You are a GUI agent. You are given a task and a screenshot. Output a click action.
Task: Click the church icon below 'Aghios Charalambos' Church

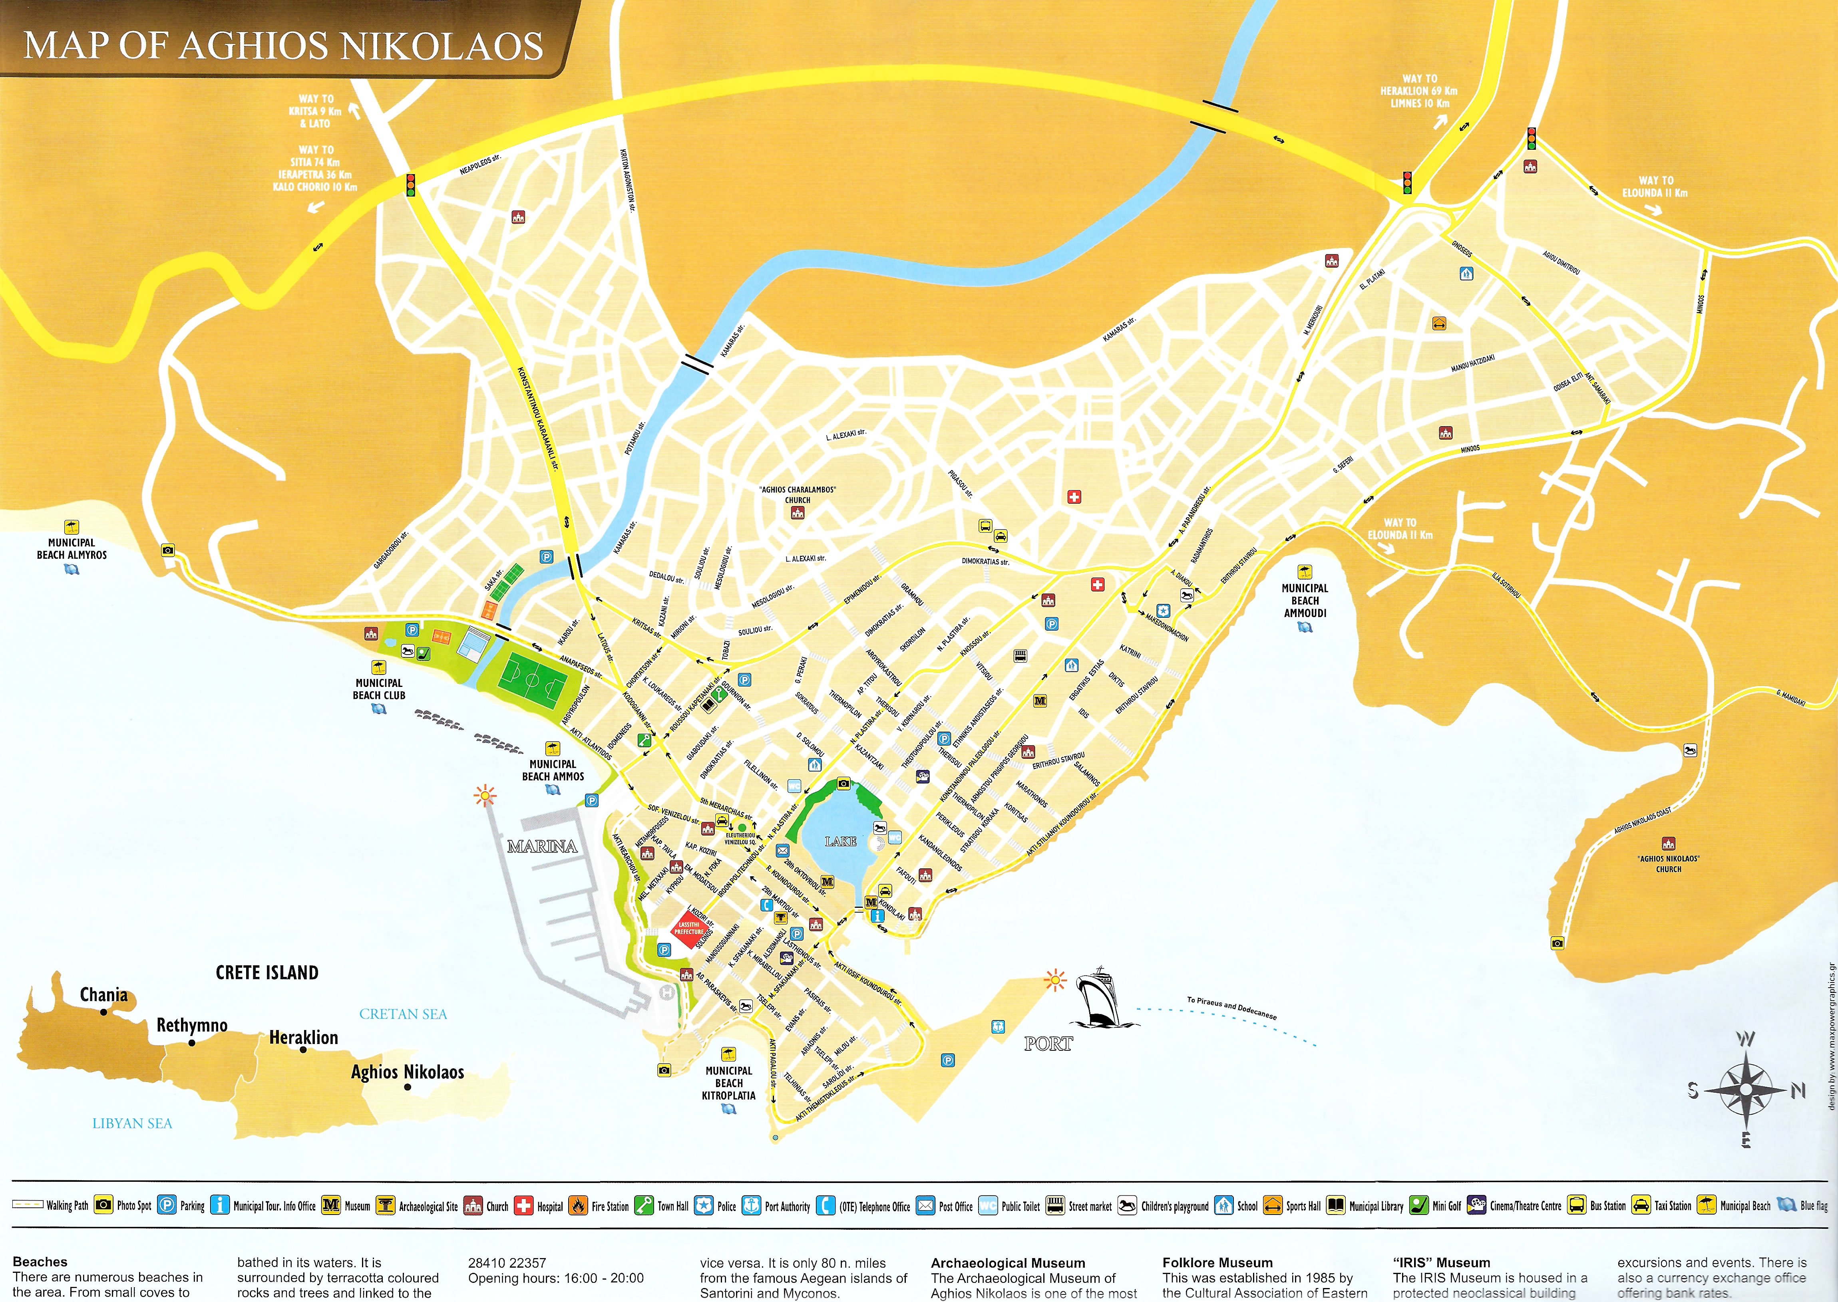(797, 512)
